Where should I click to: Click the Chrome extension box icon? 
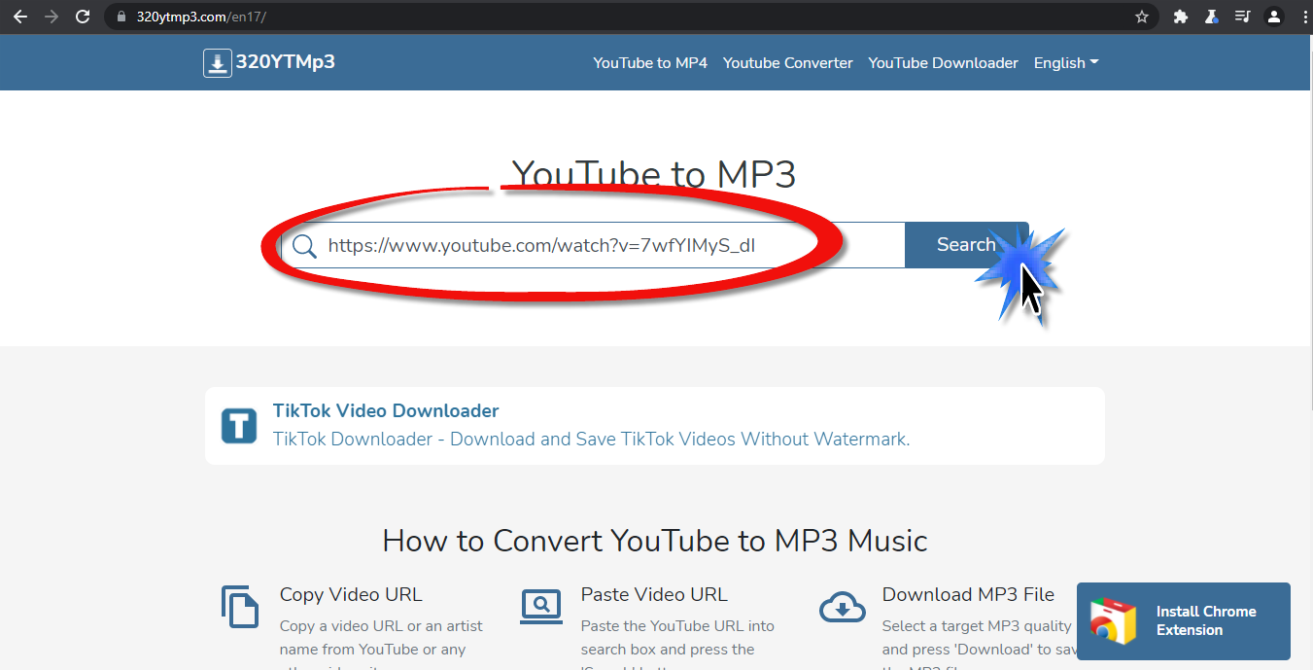coord(1114,621)
